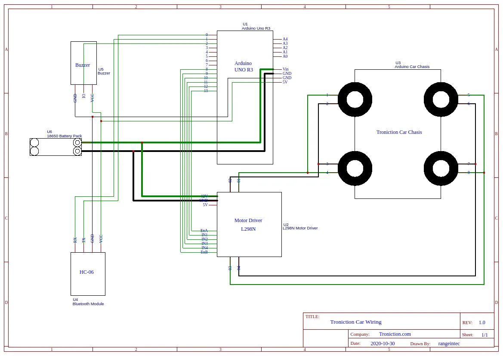Click Arduino digital pin '7' label
Screen dimensions: 503x356
click(207, 65)
